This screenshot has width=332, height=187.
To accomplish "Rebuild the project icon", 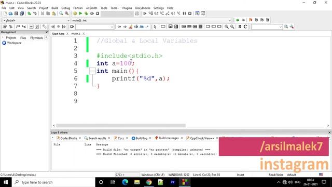I will (92, 14).
